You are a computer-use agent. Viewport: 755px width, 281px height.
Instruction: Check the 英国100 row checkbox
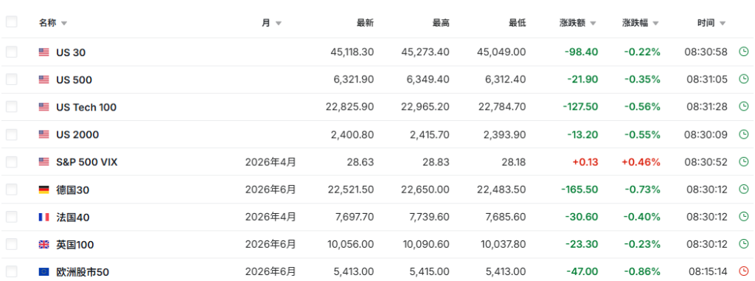[x=12, y=244]
